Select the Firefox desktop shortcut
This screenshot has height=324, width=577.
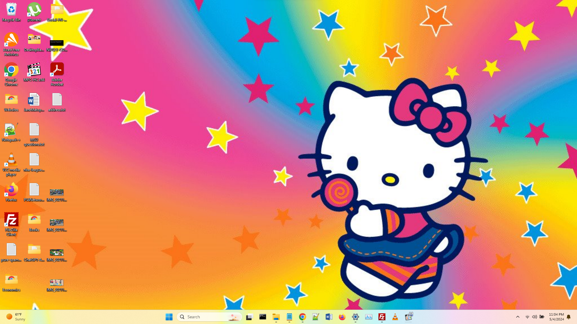pos(11,192)
